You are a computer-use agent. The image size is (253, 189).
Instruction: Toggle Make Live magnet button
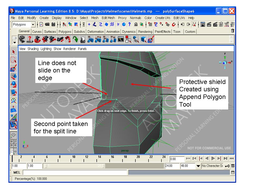[174, 24]
